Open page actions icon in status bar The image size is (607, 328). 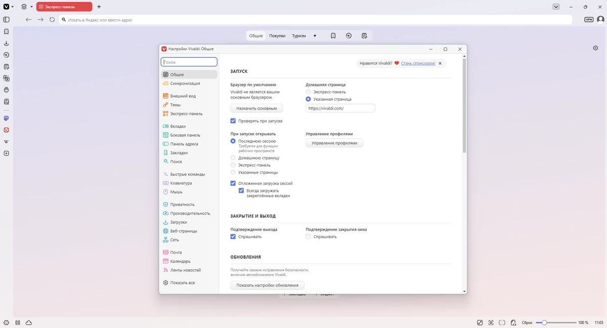[513, 322]
